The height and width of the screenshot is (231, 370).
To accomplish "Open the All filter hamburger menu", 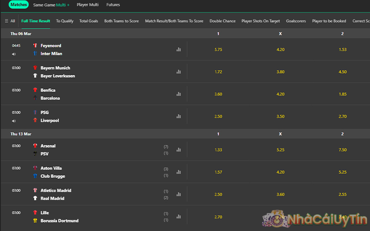I will pos(10,21).
